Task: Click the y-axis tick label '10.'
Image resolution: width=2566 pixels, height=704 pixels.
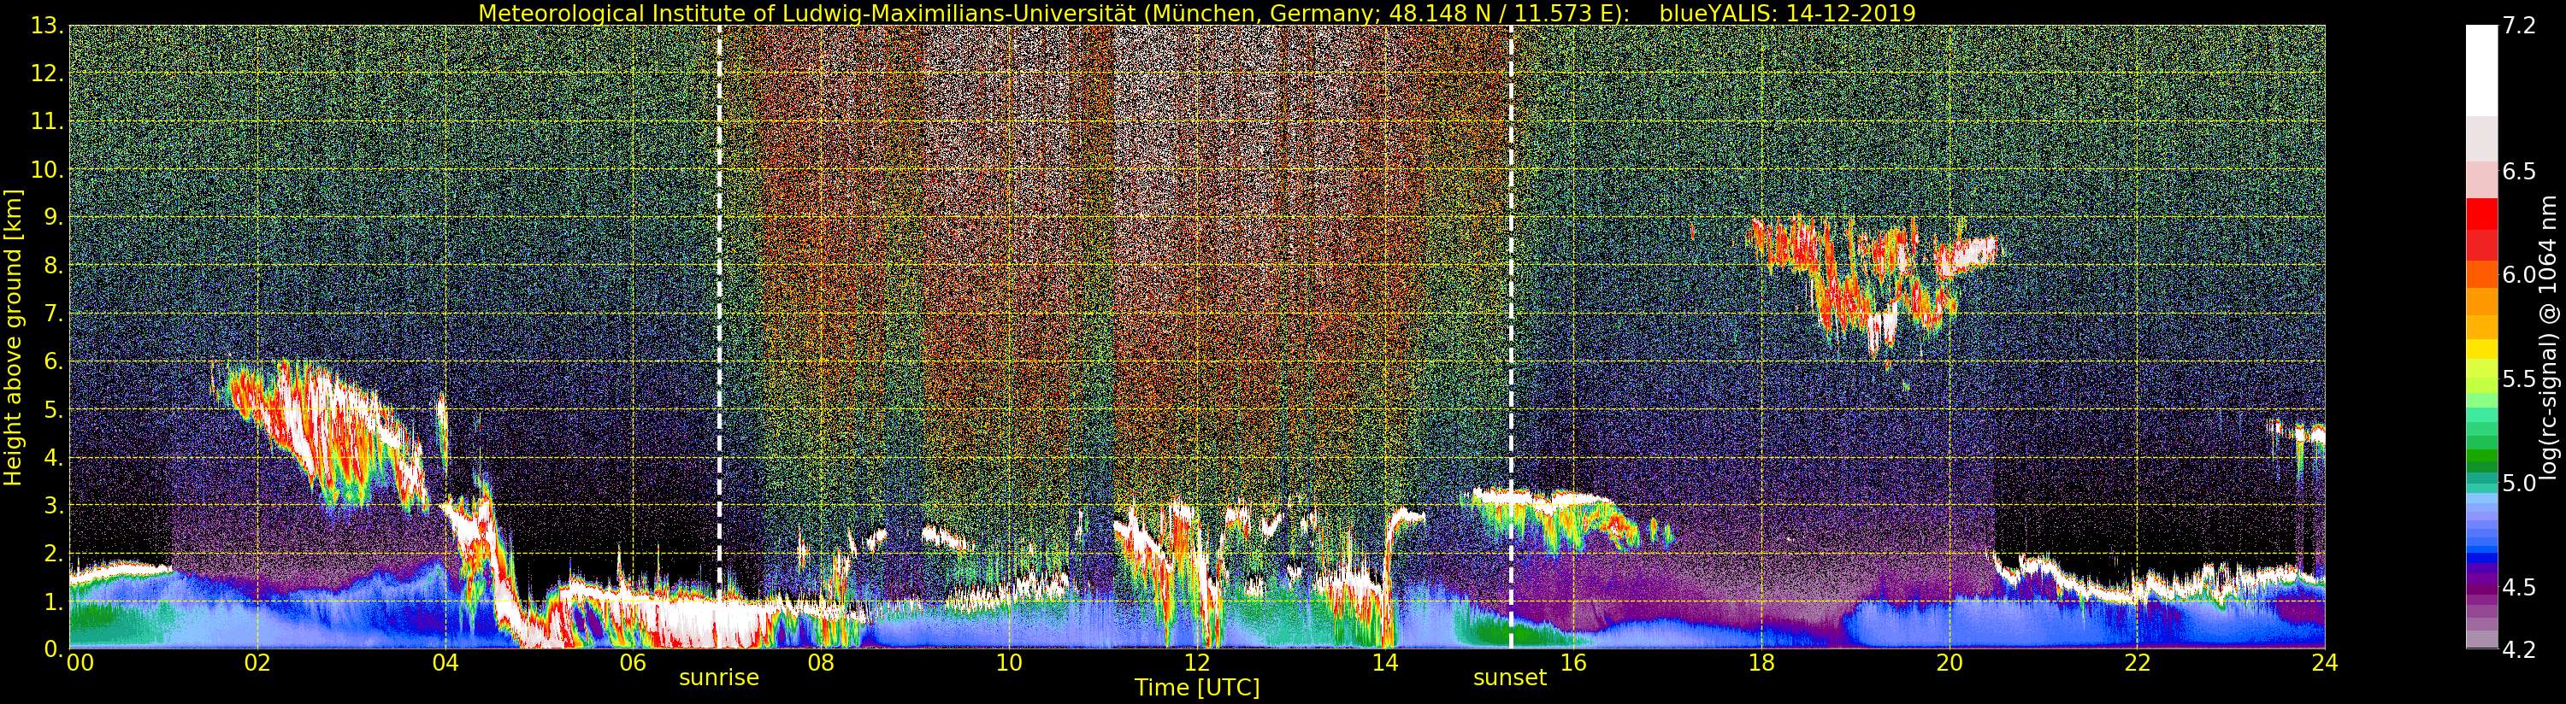Action: click(x=47, y=169)
